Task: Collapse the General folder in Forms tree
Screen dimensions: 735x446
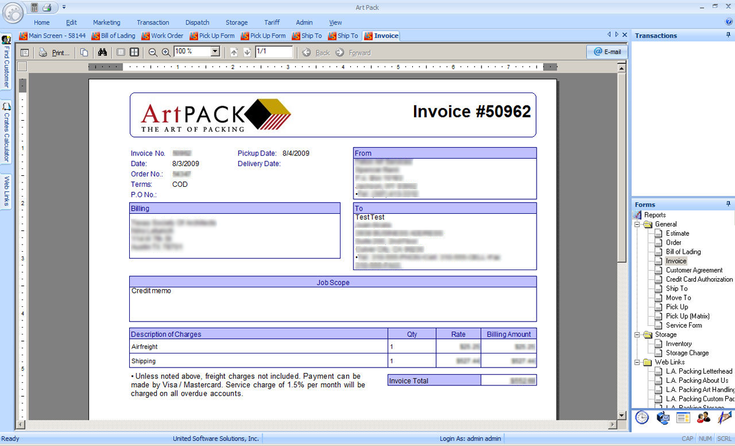Action: 637,224
